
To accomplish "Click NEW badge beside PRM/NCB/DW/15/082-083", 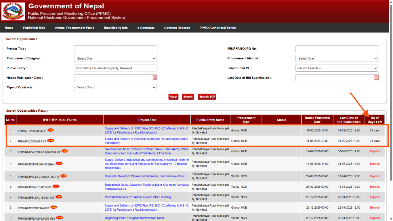I will 56,186.
